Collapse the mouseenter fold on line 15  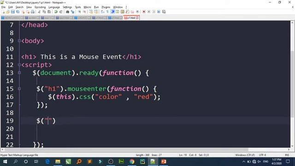[x=19, y=89]
